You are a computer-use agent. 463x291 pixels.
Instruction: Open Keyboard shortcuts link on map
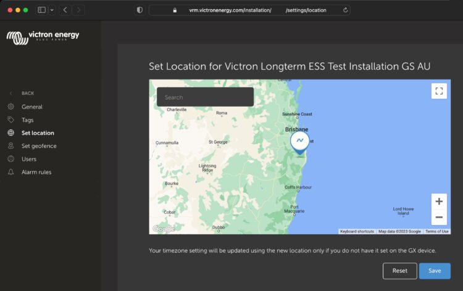click(357, 231)
